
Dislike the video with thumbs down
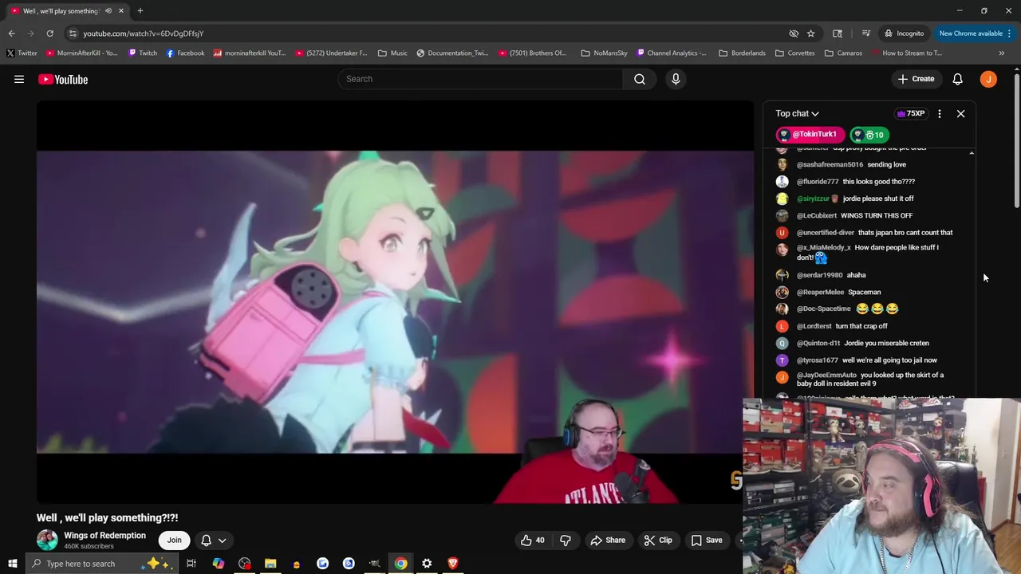pyautogui.click(x=565, y=540)
